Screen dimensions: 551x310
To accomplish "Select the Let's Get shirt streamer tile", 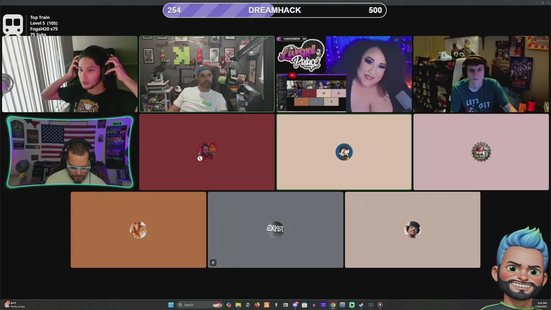I will (x=481, y=74).
